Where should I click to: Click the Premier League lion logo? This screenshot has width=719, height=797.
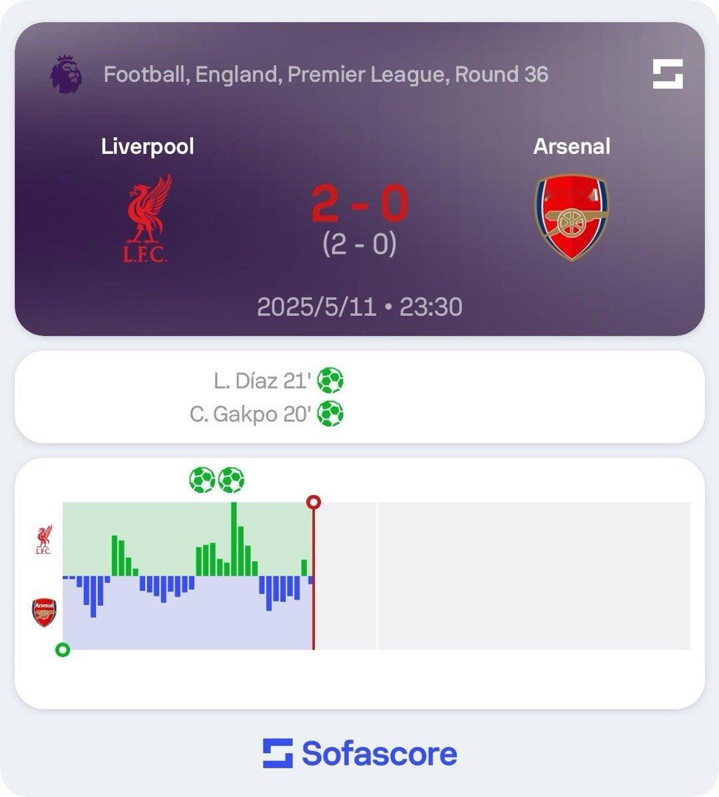click(66, 74)
